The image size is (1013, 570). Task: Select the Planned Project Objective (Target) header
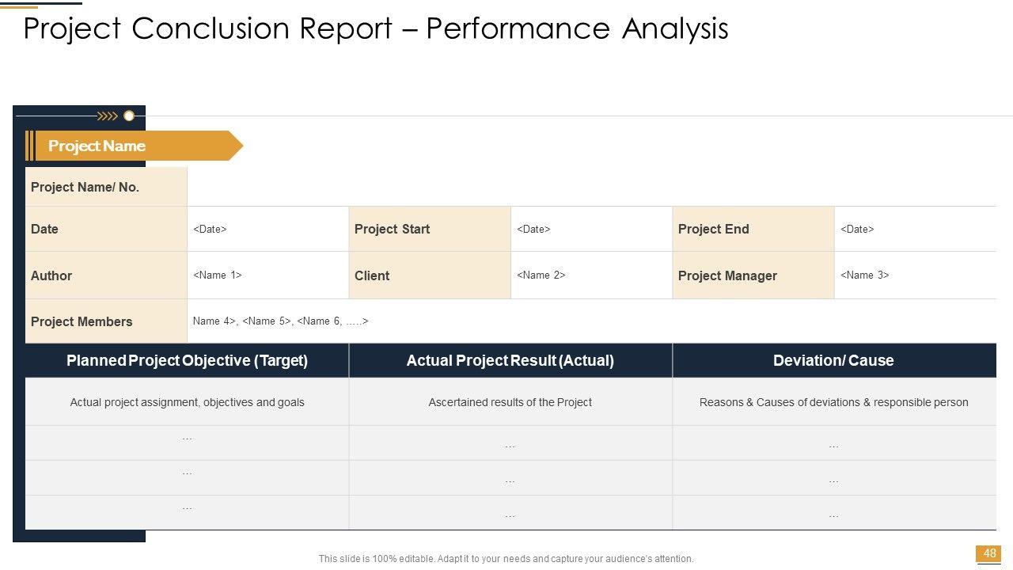[x=187, y=361]
